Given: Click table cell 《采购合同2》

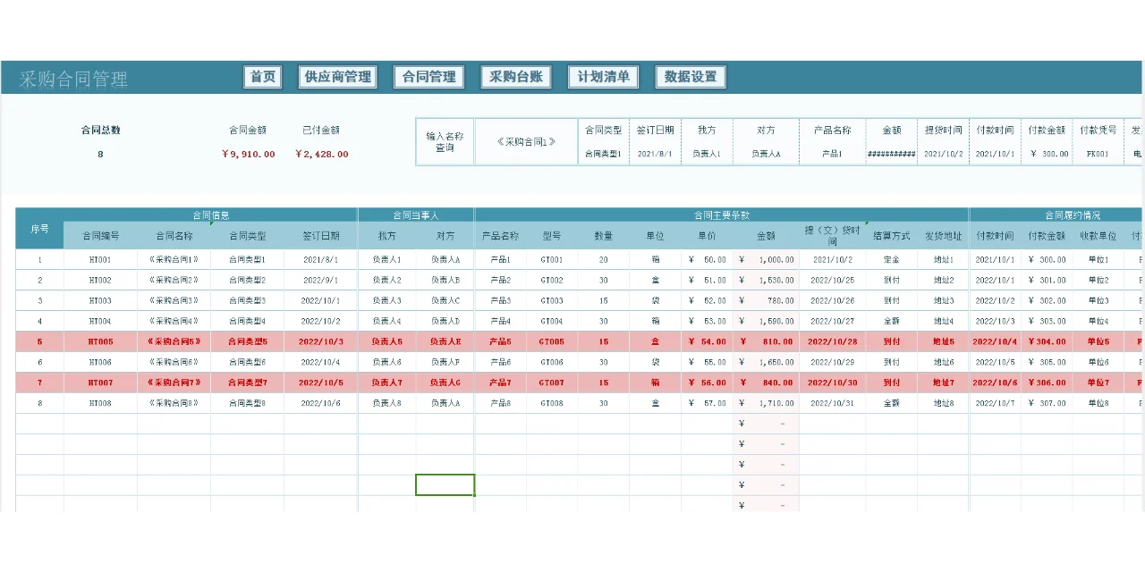Looking at the screenshot, I should (174, 280).
